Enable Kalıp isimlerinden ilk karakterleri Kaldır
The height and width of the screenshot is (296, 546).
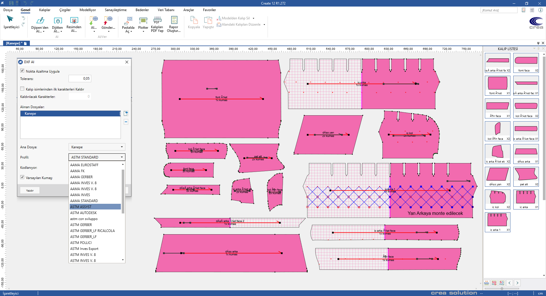pyautogui.click(x=22, y=89)
